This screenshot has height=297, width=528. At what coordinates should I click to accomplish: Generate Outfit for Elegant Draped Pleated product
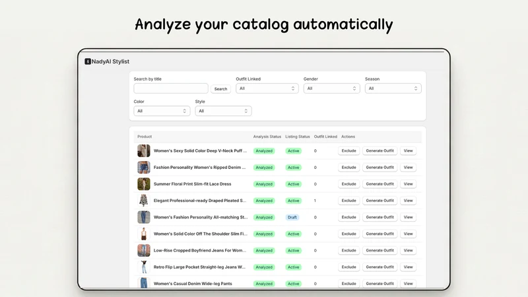click(x=380, y=201)
